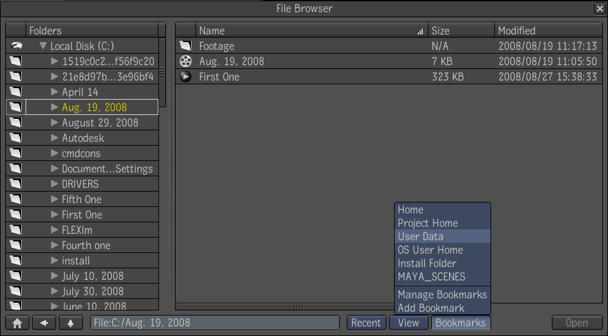Screen dimensions: 608x336
Task: Choose Add Bookmark option
Action: (443, 308)
